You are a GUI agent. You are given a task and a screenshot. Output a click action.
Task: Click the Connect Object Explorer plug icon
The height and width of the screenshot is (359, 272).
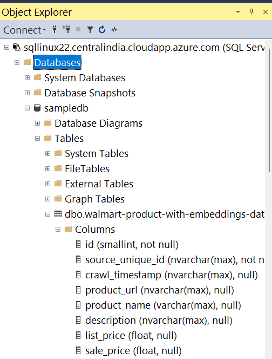coord(55,29)
